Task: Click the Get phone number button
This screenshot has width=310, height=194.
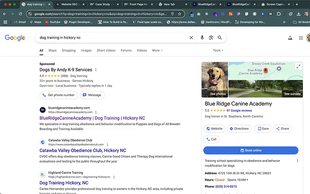Action: 59,95
